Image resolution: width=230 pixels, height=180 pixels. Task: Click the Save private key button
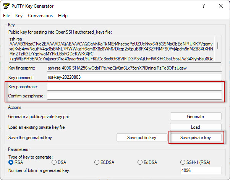pyautogui.click(x=196, y=137)
